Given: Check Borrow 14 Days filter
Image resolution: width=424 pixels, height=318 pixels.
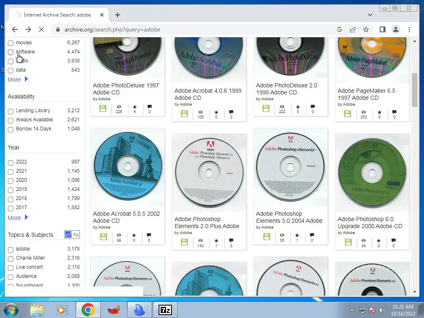Looking at the screenshot, I should (10, 130).
